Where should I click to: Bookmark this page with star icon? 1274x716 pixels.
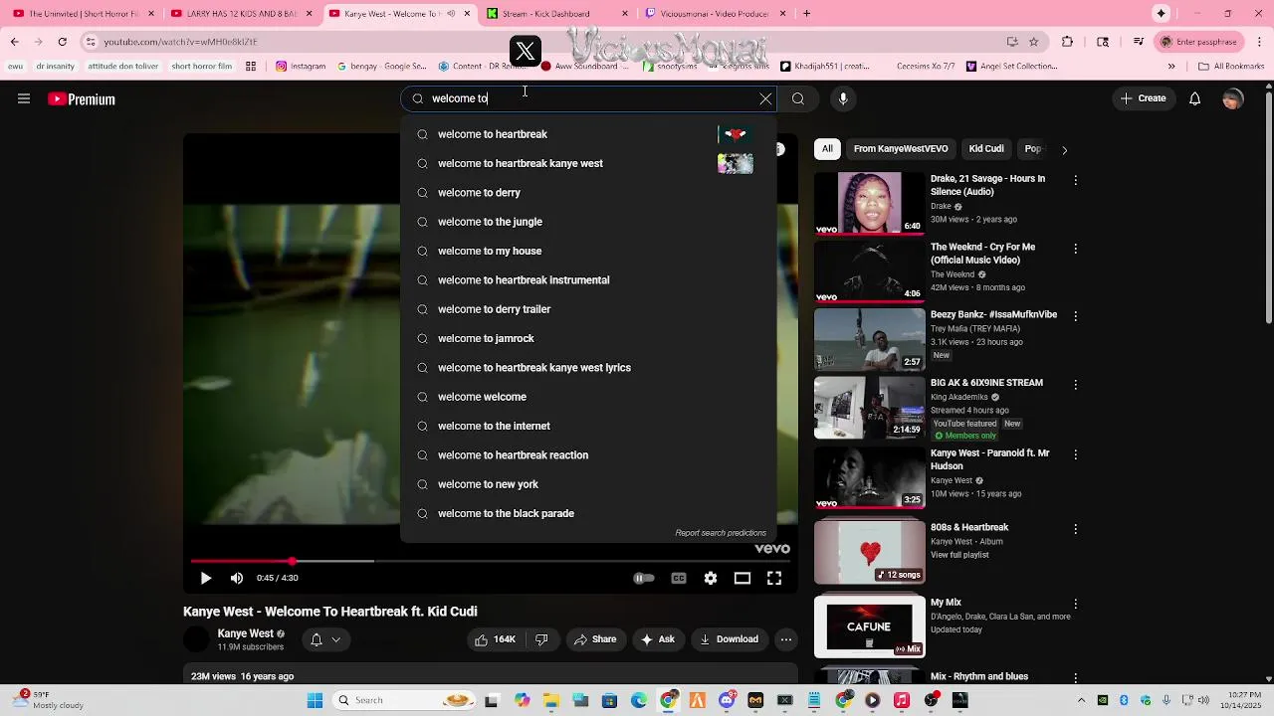(1034, 42)
